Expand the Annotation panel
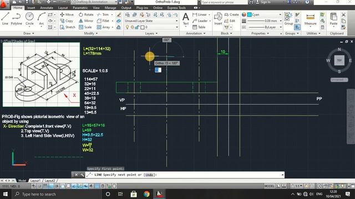This screenshot has height=199, width=355. tap(196, 33)
